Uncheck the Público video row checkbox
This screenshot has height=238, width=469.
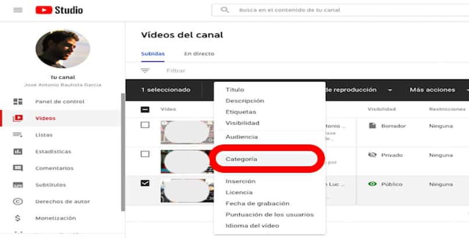click(x=145, y=183)
